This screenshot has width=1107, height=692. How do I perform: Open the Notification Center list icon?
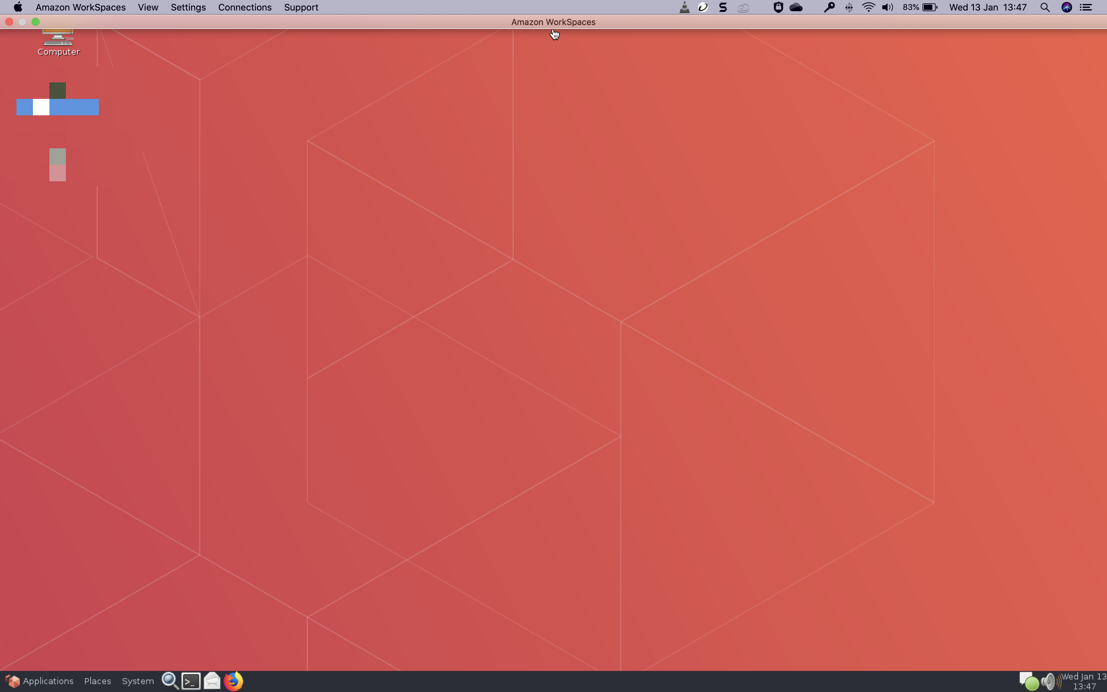click(1087, 7)
